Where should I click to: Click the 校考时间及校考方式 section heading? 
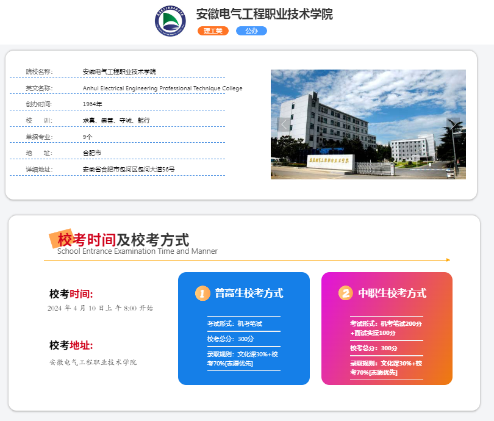tap(123, 240)
